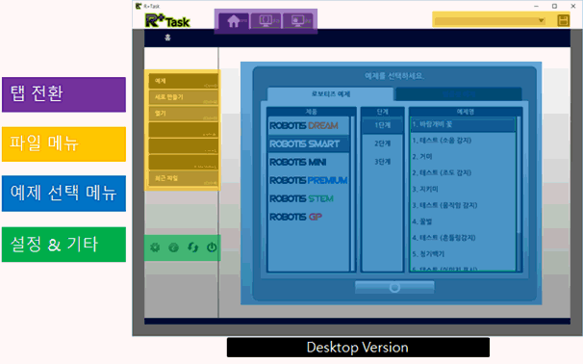The image size is (583, 364).
Task: Open the debug monitor tab icon
Action: (298, 20)
